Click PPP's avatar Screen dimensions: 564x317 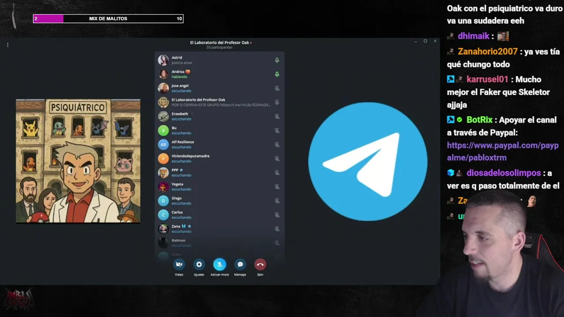pos(163,173)
